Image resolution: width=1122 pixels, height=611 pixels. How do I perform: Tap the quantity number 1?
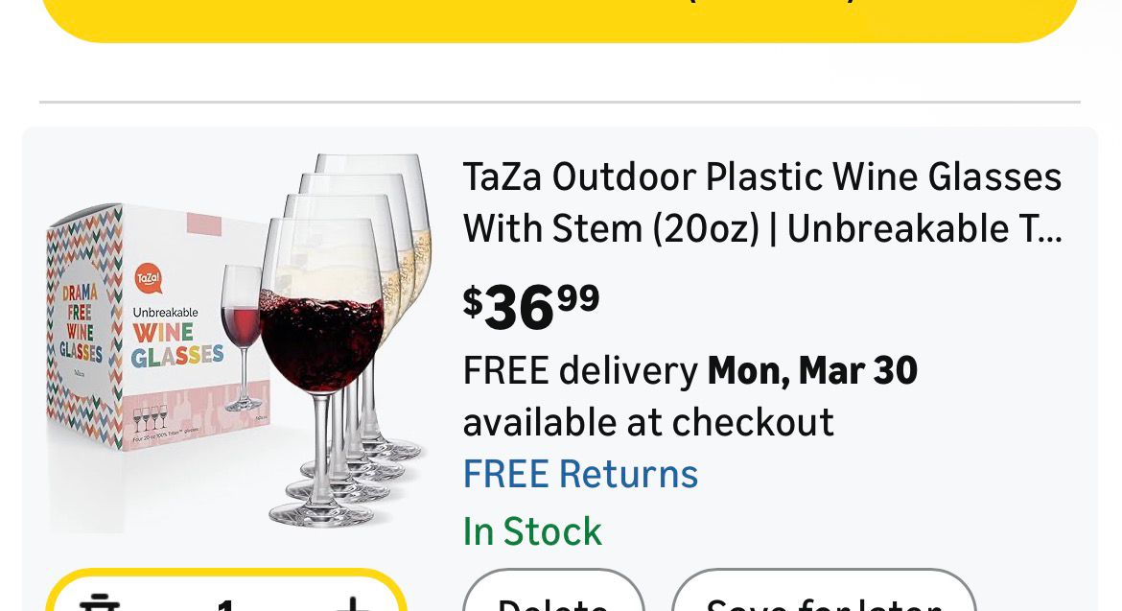[x=226, y=604]
